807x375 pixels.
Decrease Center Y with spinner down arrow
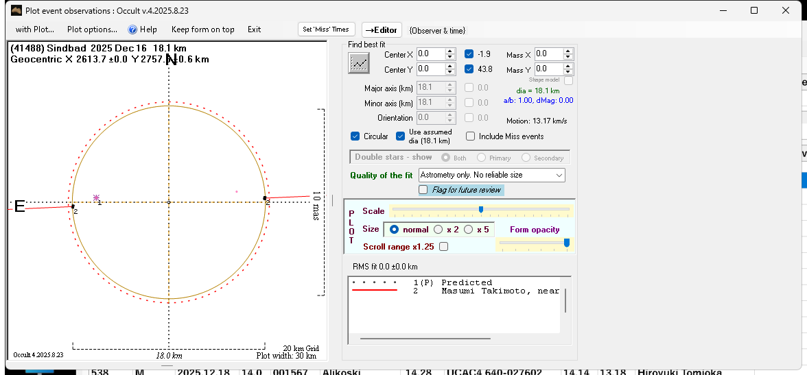click(450, 72)
